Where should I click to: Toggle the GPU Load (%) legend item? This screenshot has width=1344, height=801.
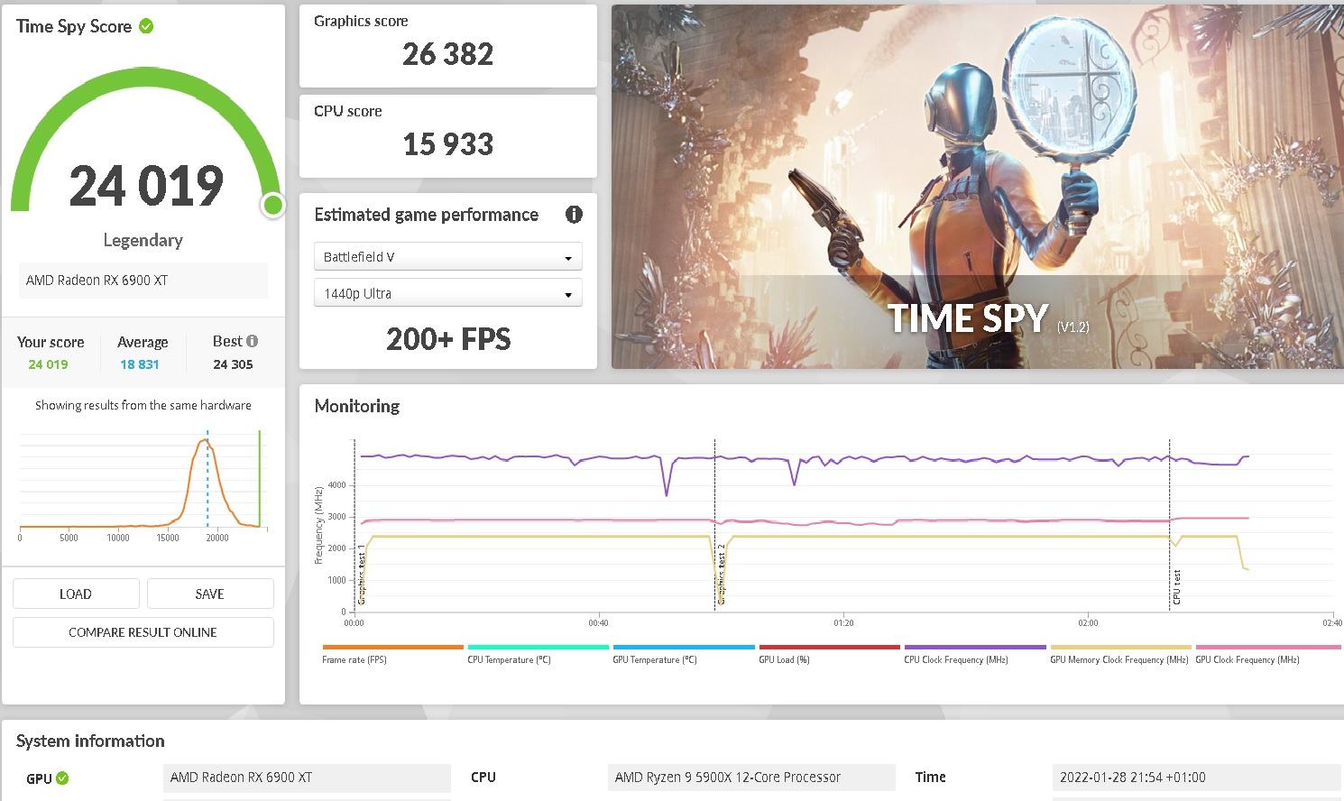tap(784, 659)
